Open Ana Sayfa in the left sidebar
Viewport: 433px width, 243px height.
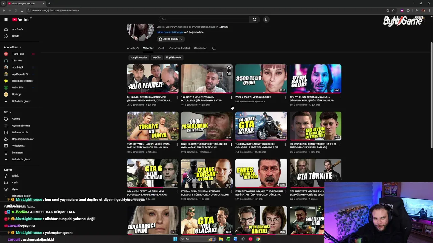point(19,29)
